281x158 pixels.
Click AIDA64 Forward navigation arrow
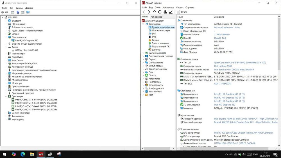[x=149, y=12]
